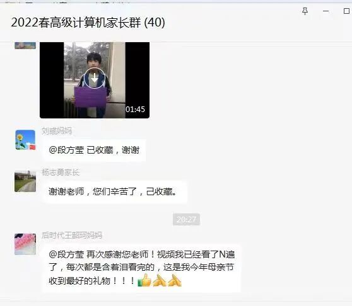Open avatar of 后时代王韶珂妈妈
This screenshot has width=352, height=306.
25,244
